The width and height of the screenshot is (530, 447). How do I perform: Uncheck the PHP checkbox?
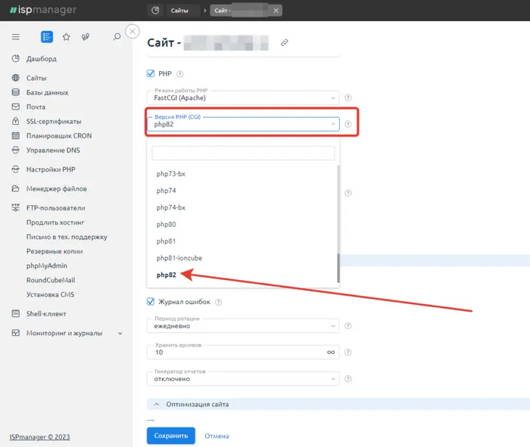coord(150,73)
